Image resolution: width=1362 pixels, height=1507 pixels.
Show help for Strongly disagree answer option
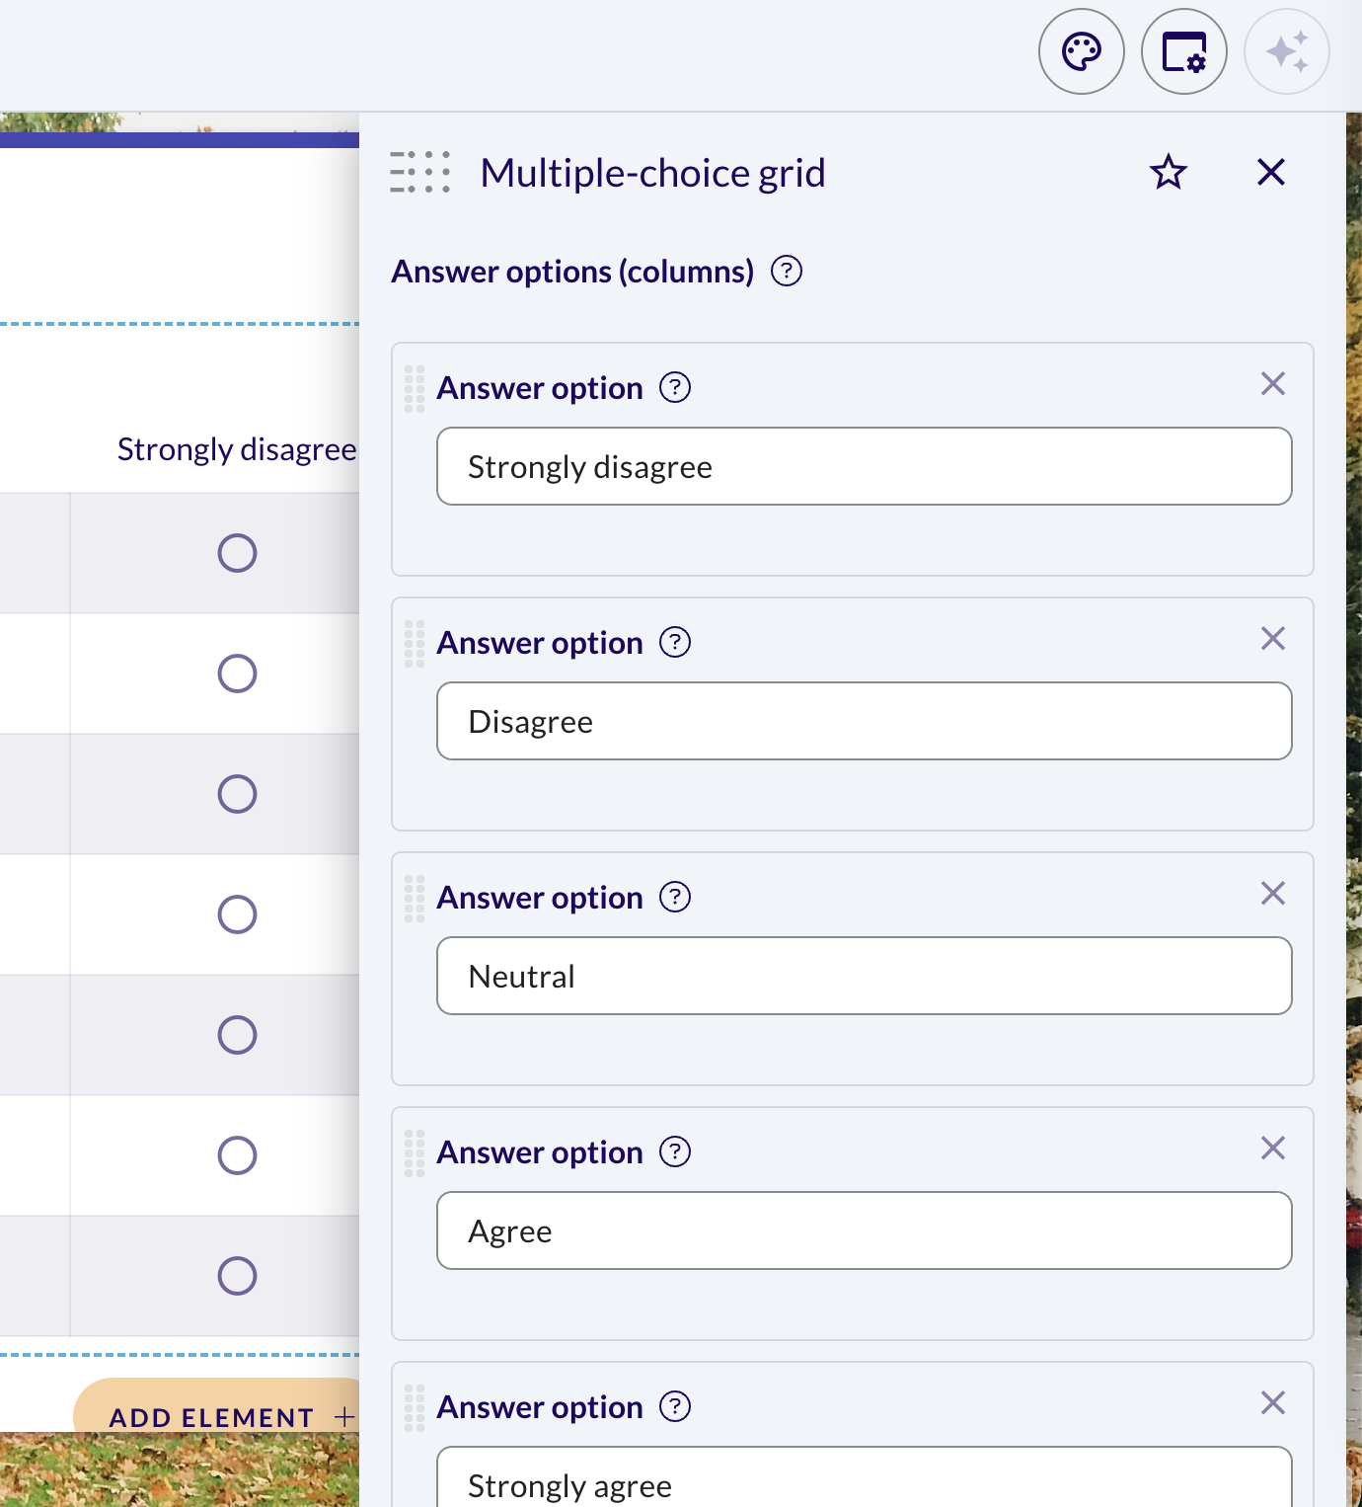click(675, 387)
